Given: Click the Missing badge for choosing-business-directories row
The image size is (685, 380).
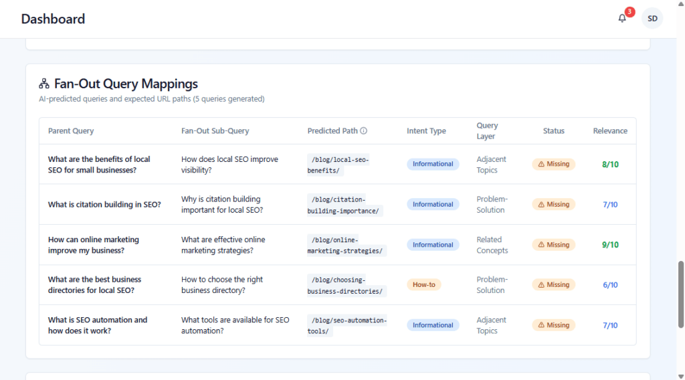Looking at the screenshot, I should (x=553, y=285).
